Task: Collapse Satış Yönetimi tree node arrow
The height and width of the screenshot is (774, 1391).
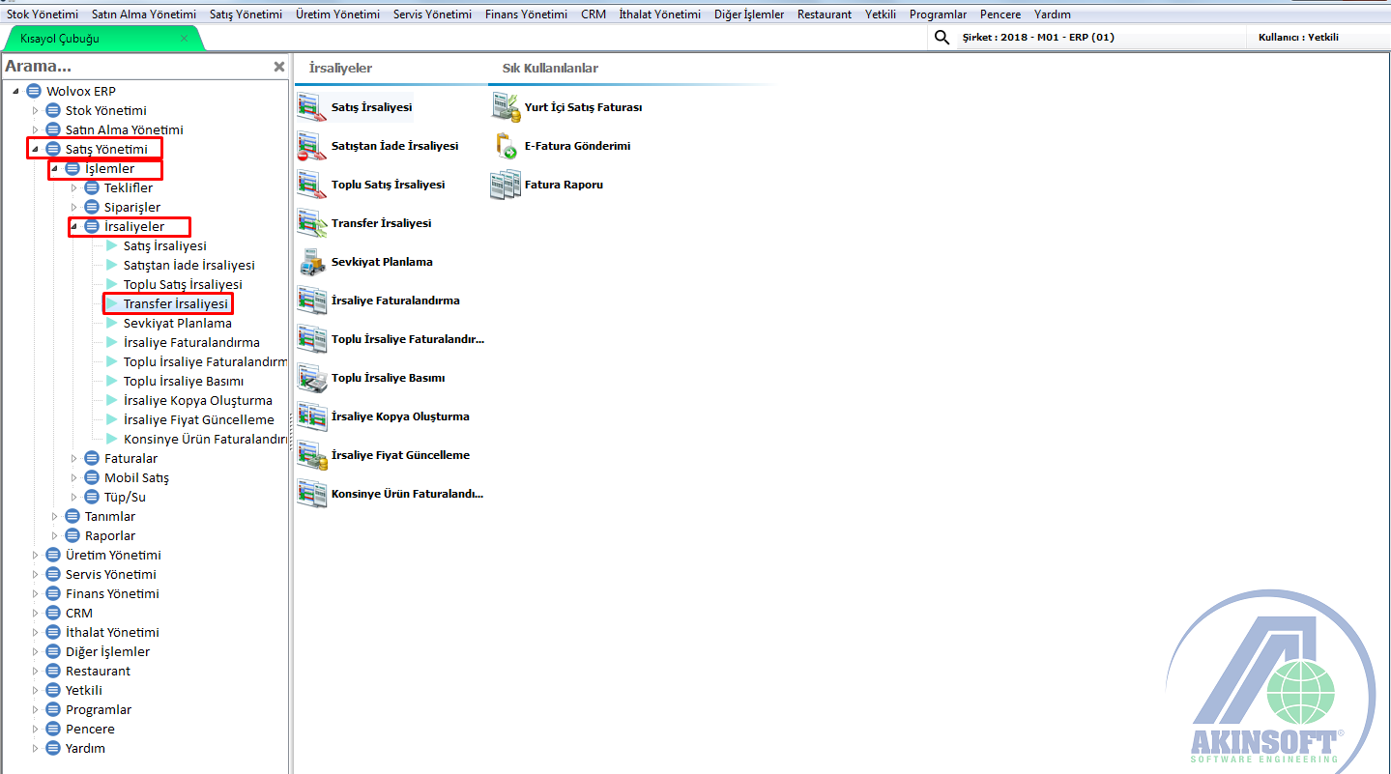Action: click(35, 149)
